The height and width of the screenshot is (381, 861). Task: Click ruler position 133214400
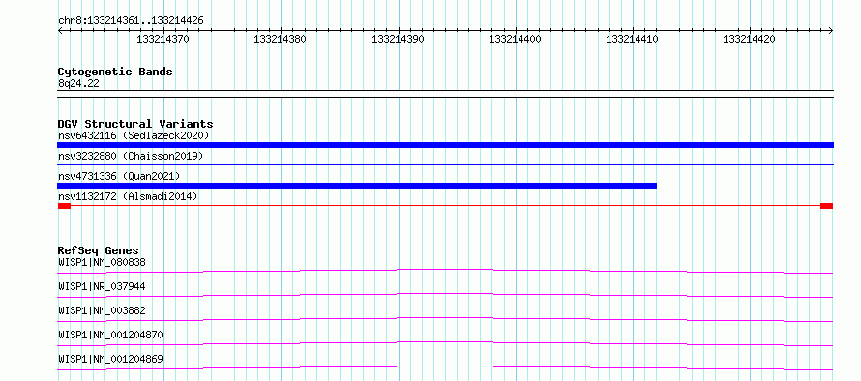pos(515,39)
